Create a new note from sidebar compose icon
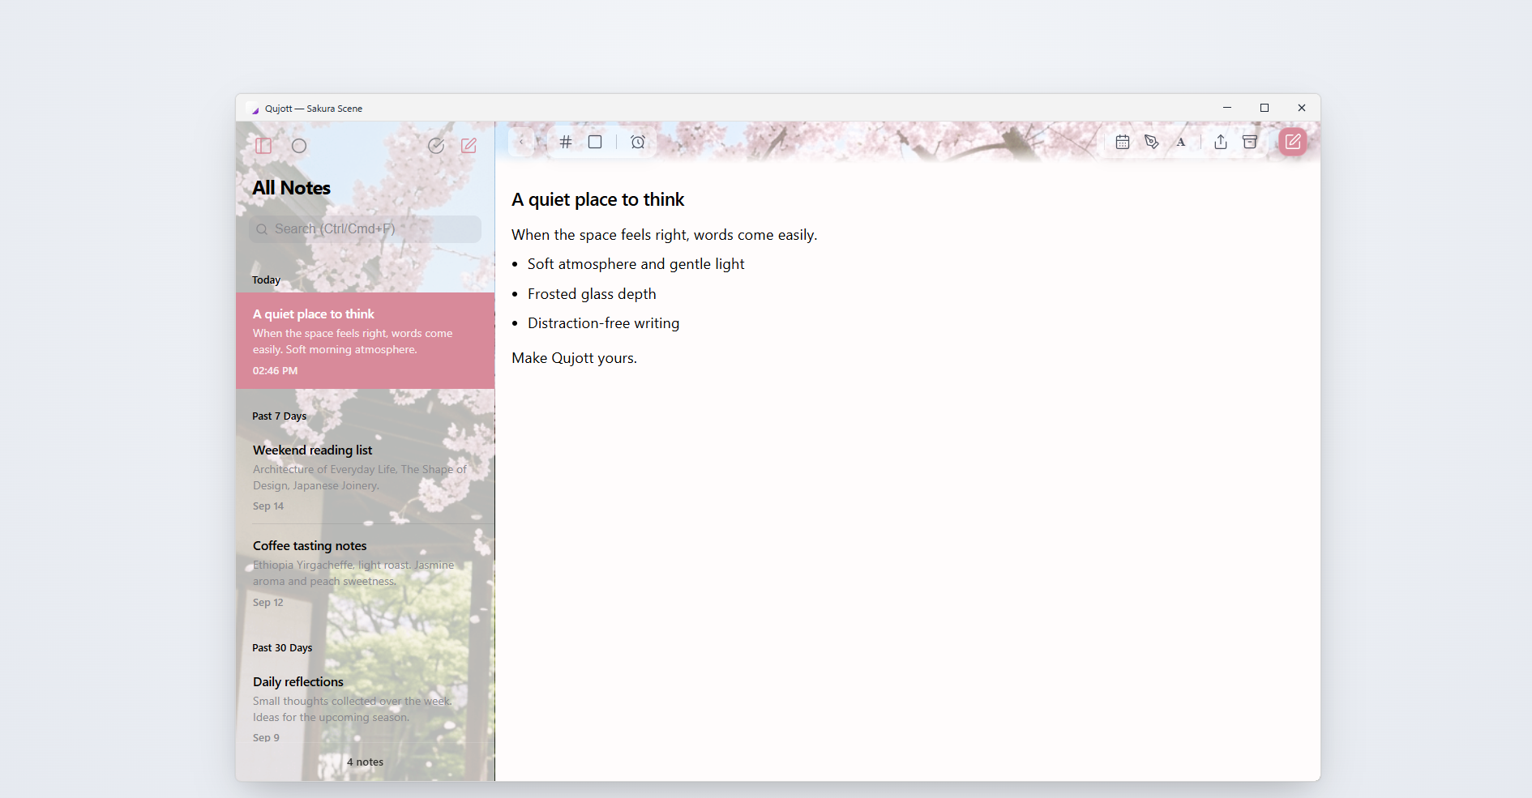Image resolution: width=1532 pixels, height=798 pixels. (x=469, y=146)
